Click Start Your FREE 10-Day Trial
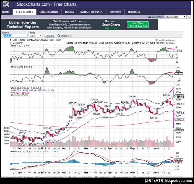 [x=138, y=25]
